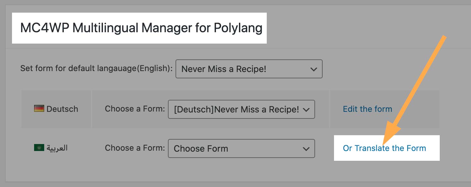The width and height of the screenshot is (471, 187).
Task: Click the Deutsch language label icon row
Action: pyautogui.click(x=56, y=109)
